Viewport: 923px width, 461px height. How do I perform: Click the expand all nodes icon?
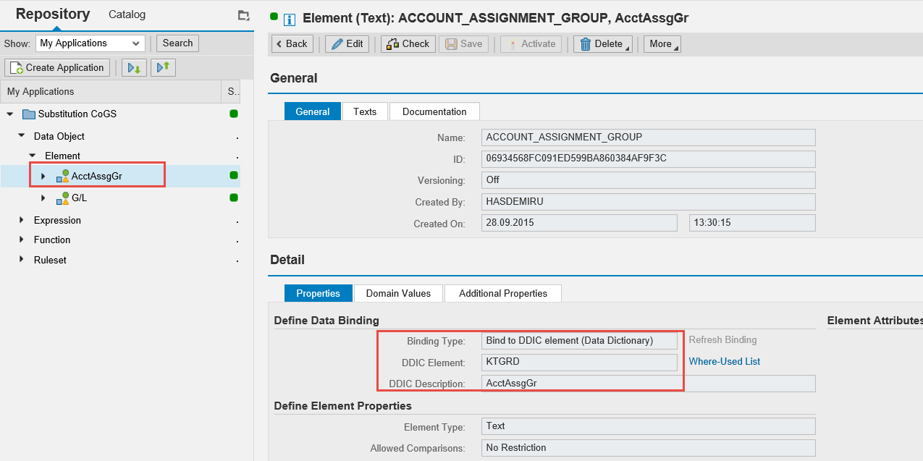pos(135,67)
